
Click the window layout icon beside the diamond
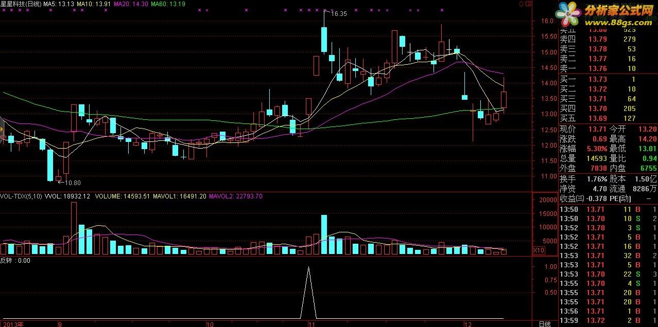tap(527, 4)
